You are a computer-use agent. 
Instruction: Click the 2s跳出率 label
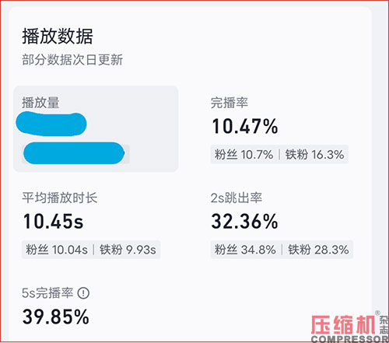tap(237, 198)
